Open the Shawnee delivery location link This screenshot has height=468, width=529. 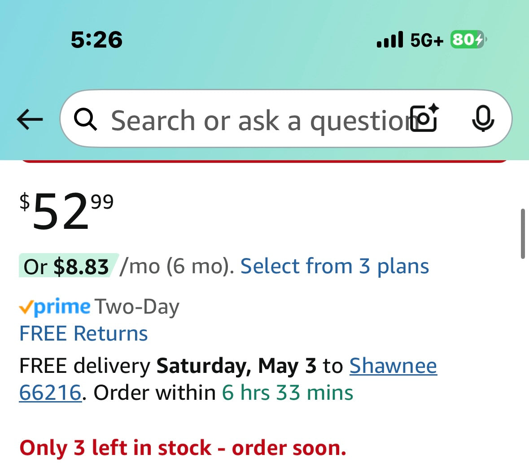393,366
